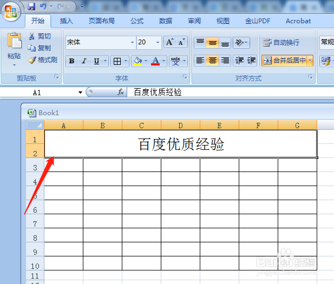Image resolution: width=334 pixels, height=284 pixels.
Task: Open the 金山PDF tab
Action: [258, 21]
